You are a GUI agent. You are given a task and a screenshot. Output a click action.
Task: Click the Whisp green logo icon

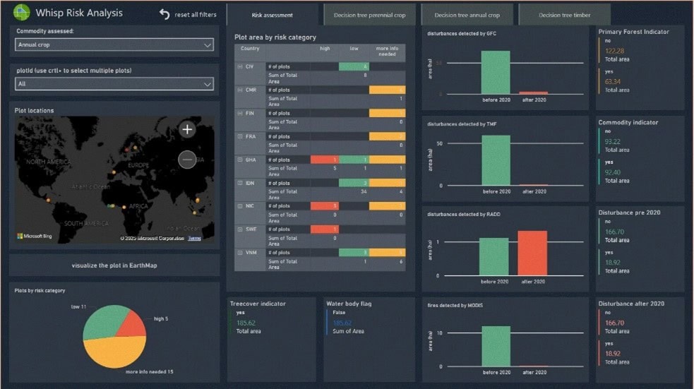pos(22,12)
